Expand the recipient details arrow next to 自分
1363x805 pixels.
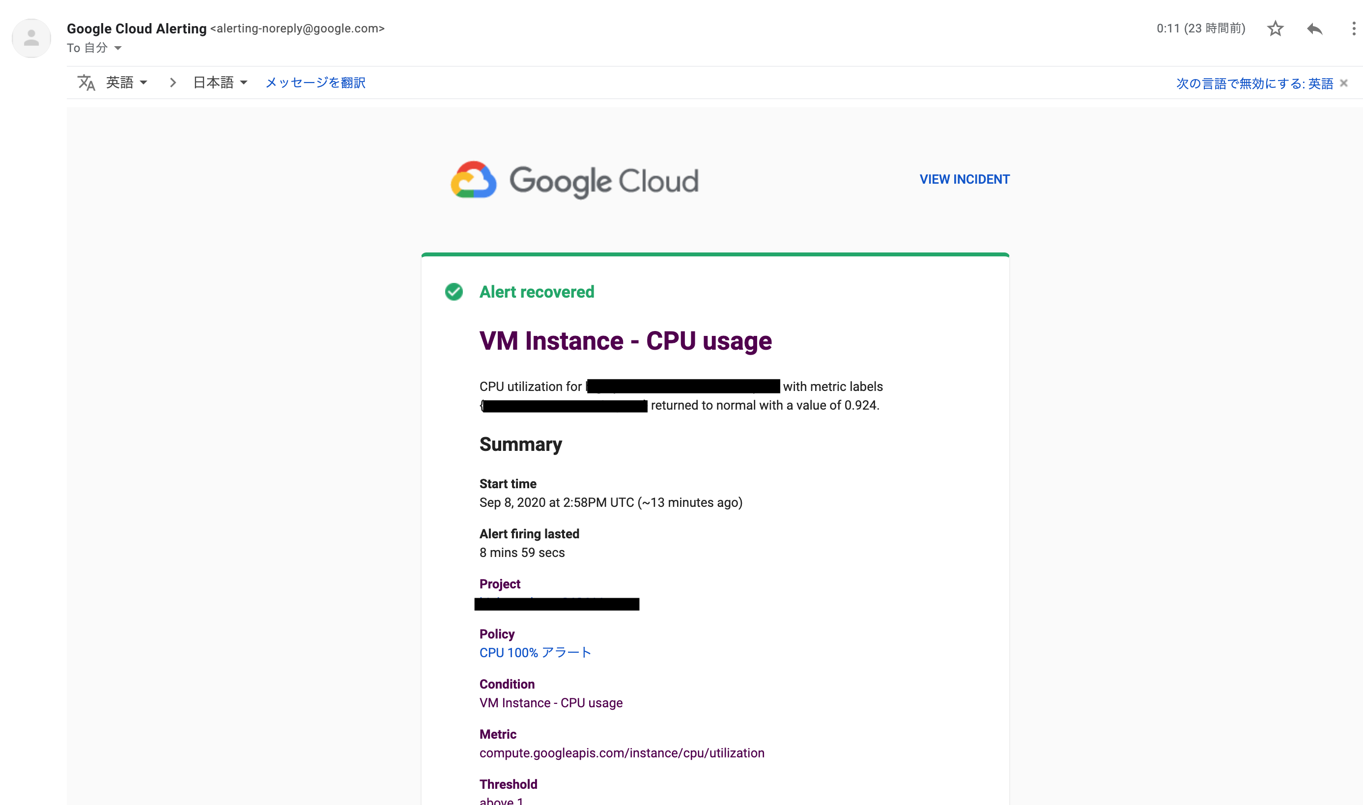(x=118, y=48)
